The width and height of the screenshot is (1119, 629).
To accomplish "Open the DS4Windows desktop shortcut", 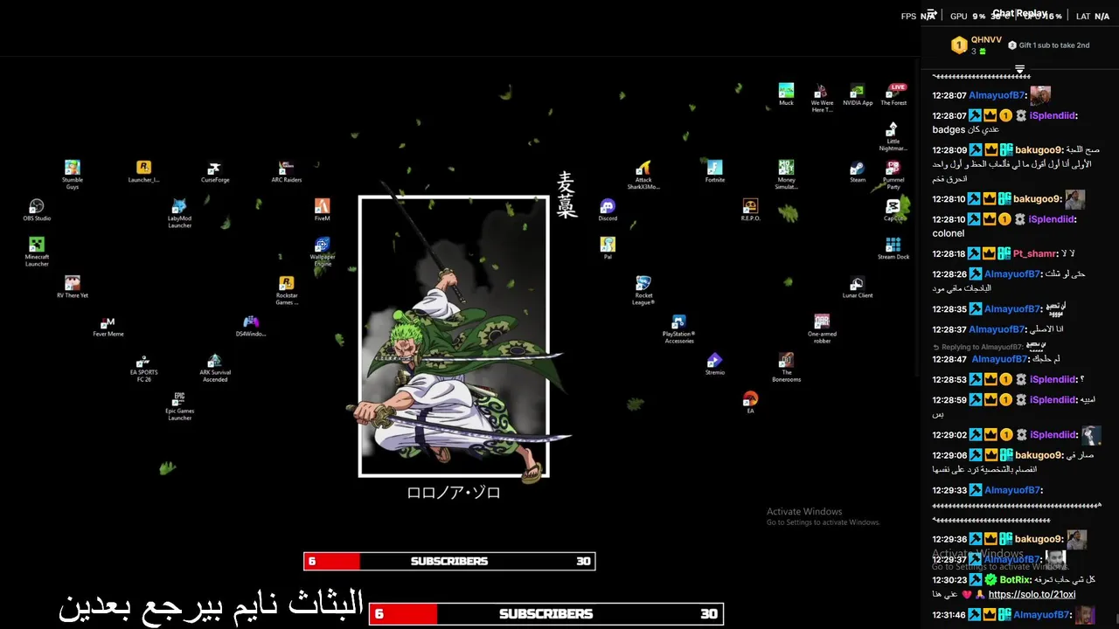I will 251,326.
